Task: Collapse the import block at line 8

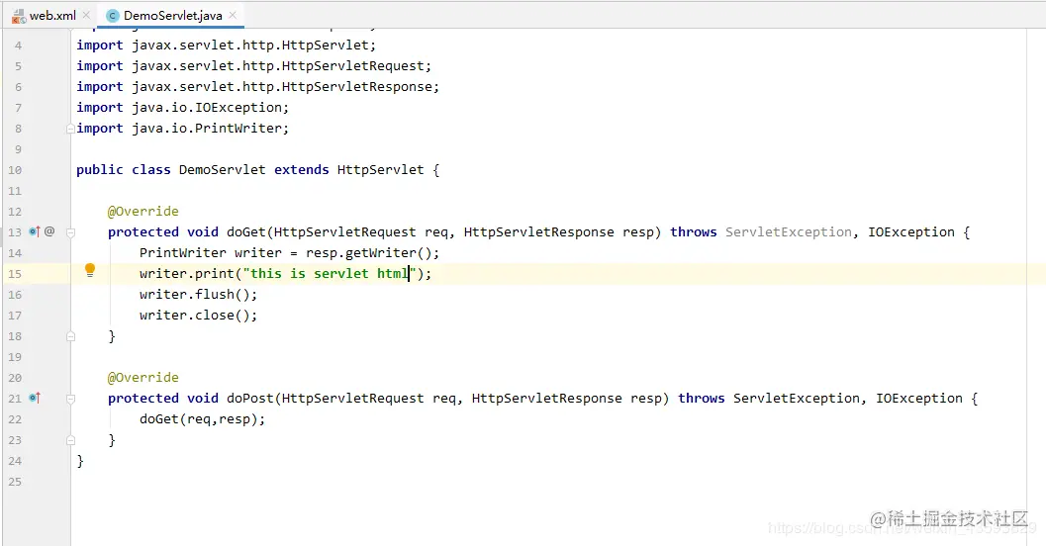Action: click(x=70, y=129)
